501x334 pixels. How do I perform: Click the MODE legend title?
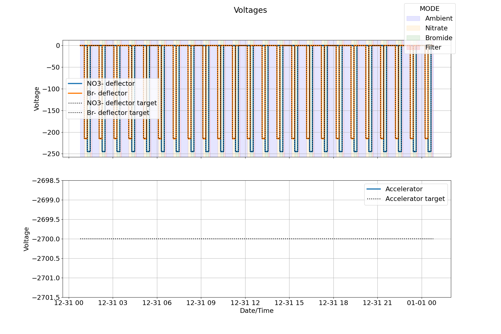coord(429,9)
